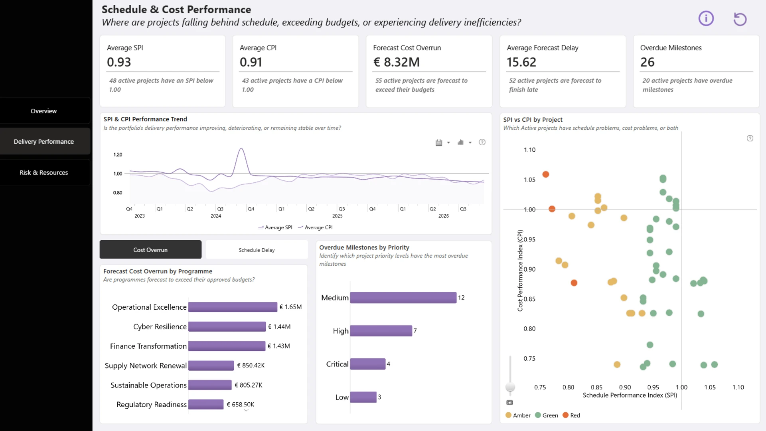Switch to the Schedule Delay view
This screenshot has height=431, width=766.
tap(257, 250)
